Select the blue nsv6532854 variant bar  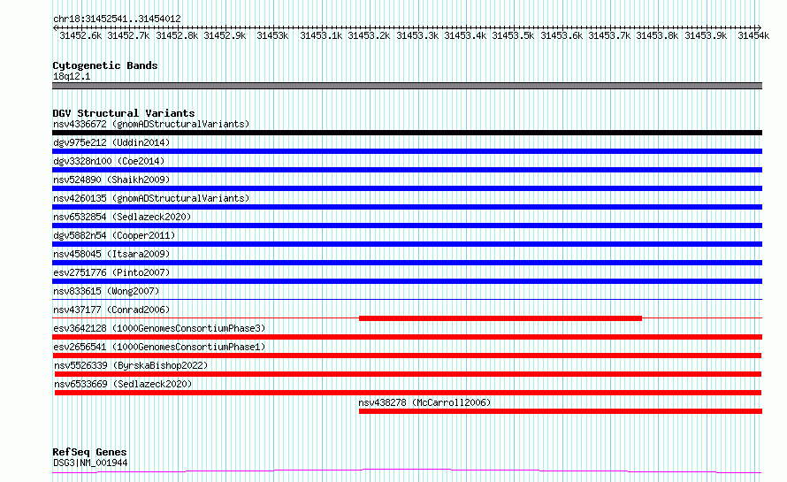[407, 226]
